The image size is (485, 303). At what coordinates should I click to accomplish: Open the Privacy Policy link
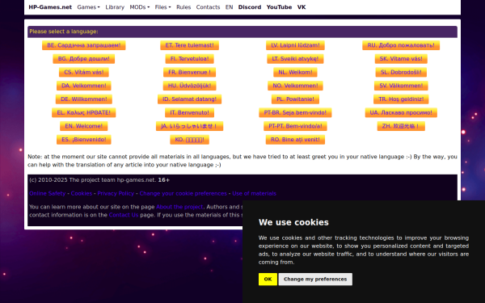[116, 194]
